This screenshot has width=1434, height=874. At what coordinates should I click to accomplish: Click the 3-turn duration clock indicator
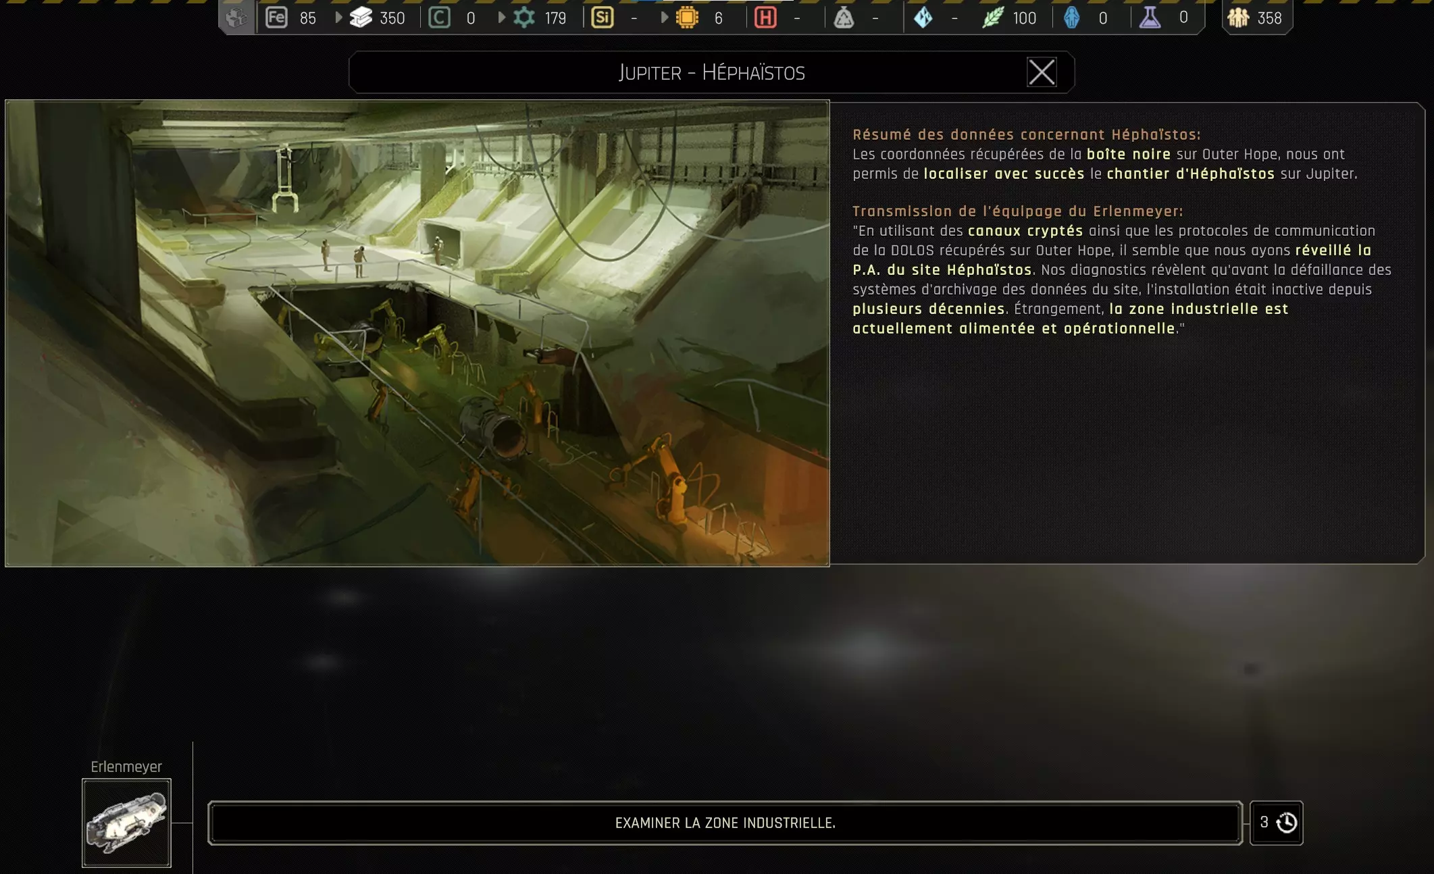click(x=1276, y=823)
